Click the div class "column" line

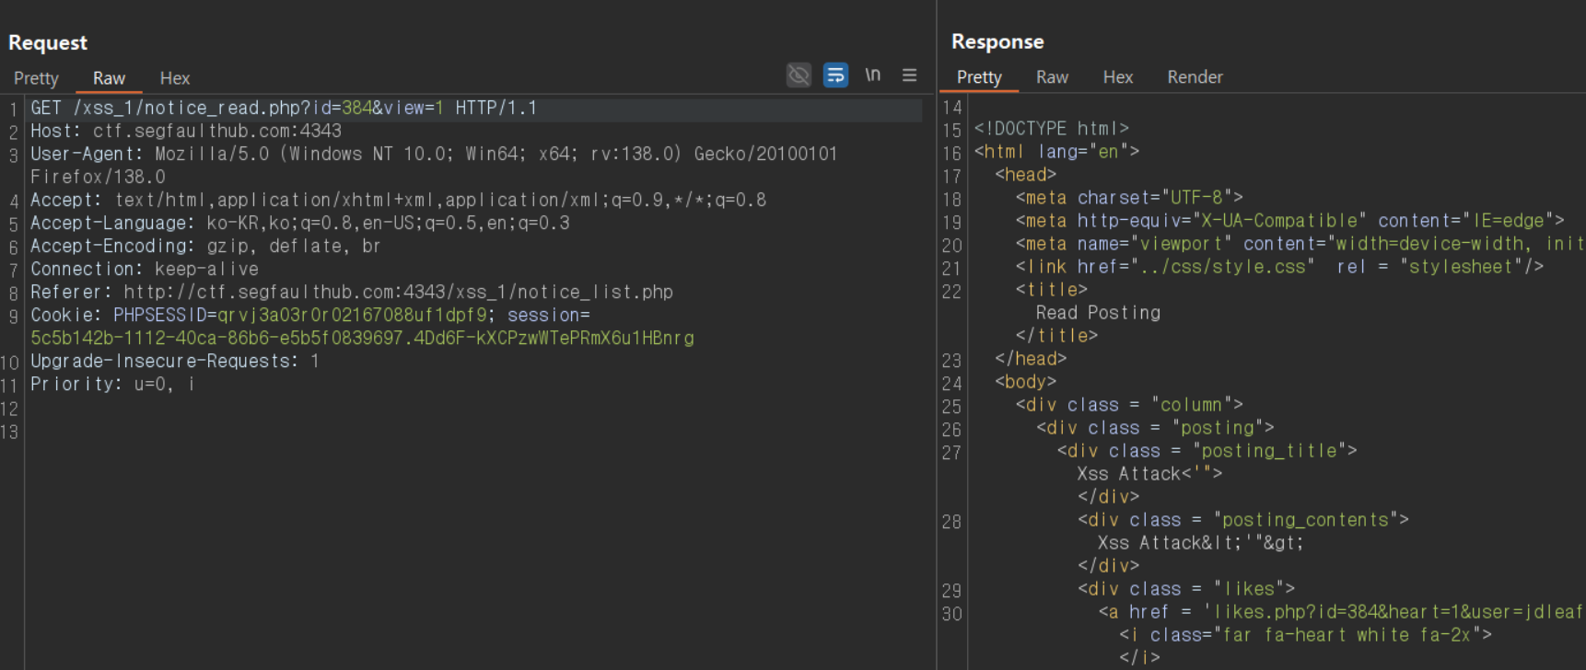[x=1129, y=404]
